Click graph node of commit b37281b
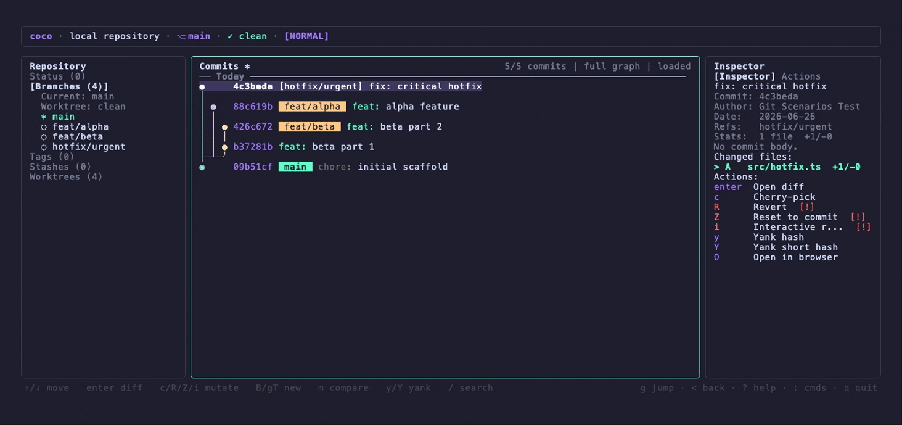This screenshot has width=902, height=425. coord(224,147)
